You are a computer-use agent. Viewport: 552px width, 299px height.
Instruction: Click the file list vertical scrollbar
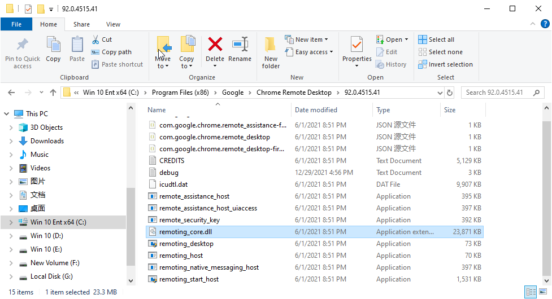click(x=546, y=197)
